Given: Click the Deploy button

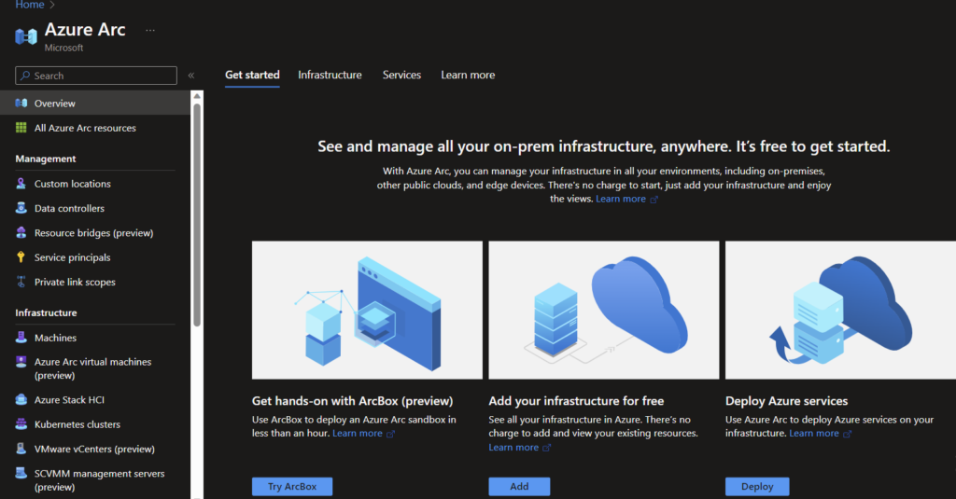Looking at the screenshot, I should 757,486.
